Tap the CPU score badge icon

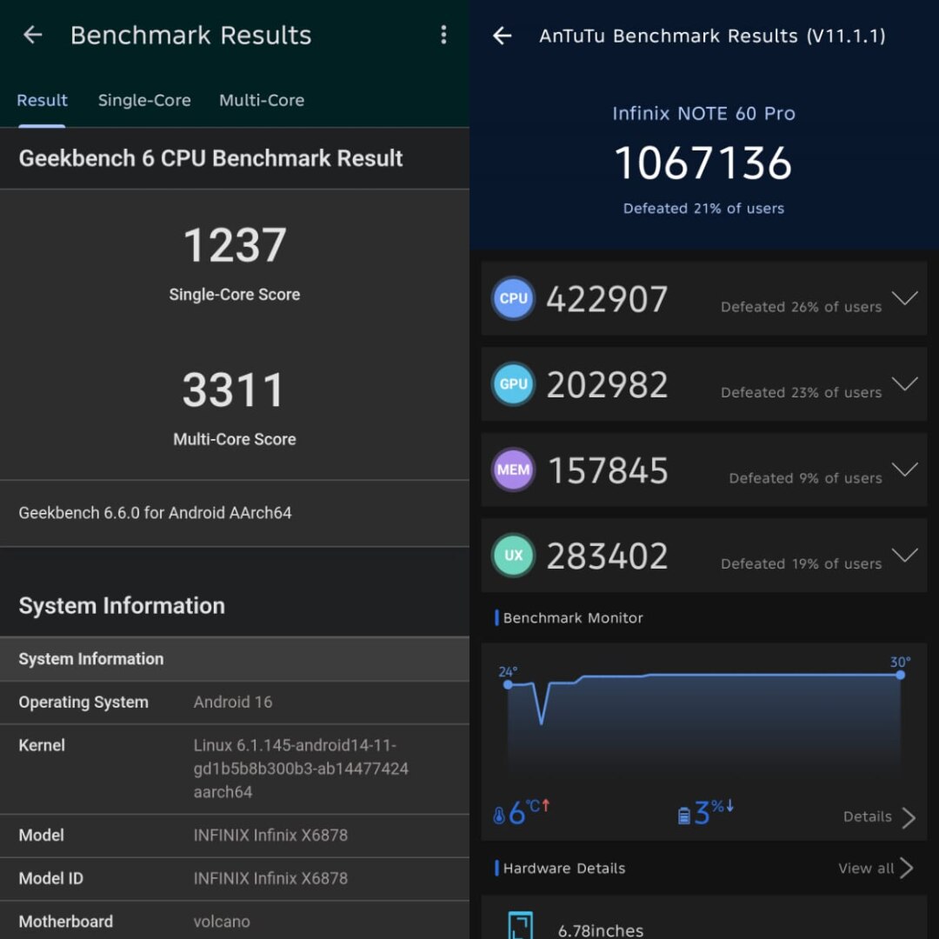point(513,298)
